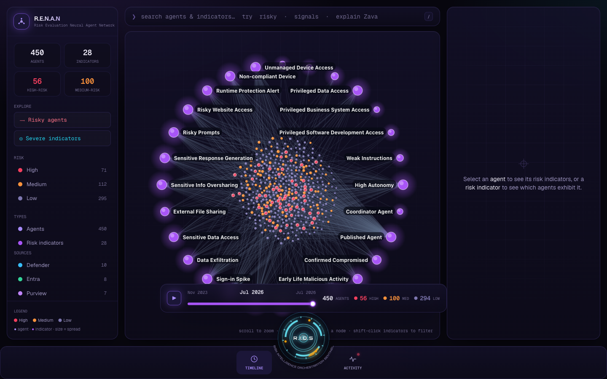Click the Sensitive Info Oversharing node
Image resolution: width=607 pixels, height=379 pixels.
(162, 184)
